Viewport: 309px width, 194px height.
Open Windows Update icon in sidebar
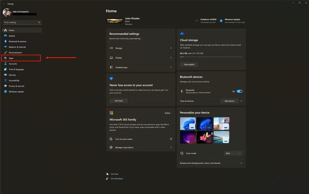tap(5, 92)
